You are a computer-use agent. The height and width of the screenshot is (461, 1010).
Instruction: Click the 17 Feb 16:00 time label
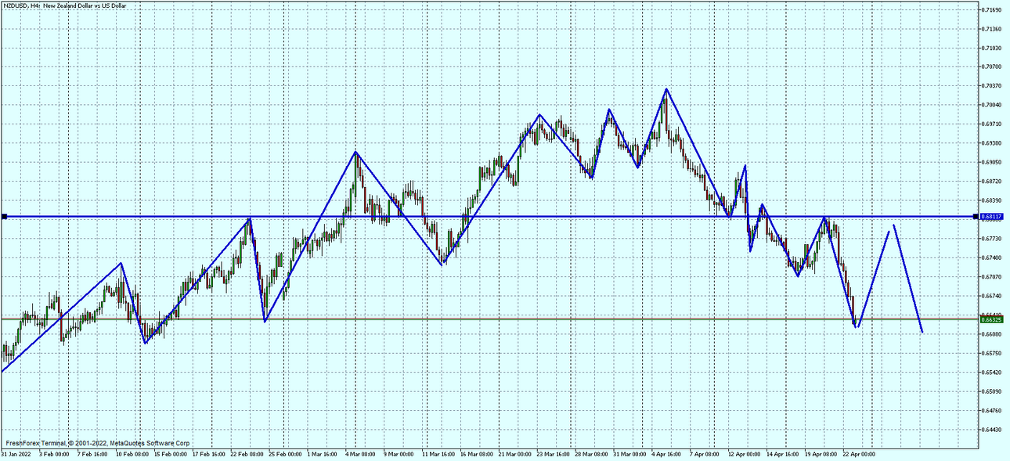[208, 454]
